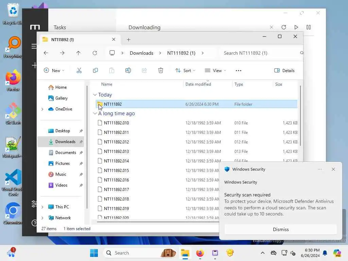Show hidden system tray icons

point(263,253)
